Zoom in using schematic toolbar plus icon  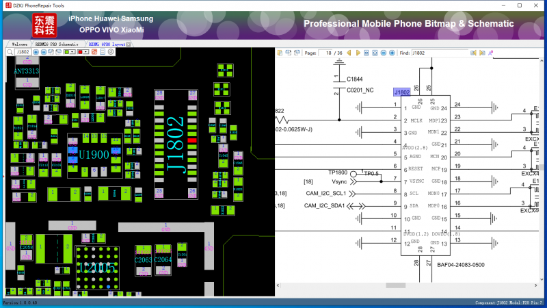(392, 53)
